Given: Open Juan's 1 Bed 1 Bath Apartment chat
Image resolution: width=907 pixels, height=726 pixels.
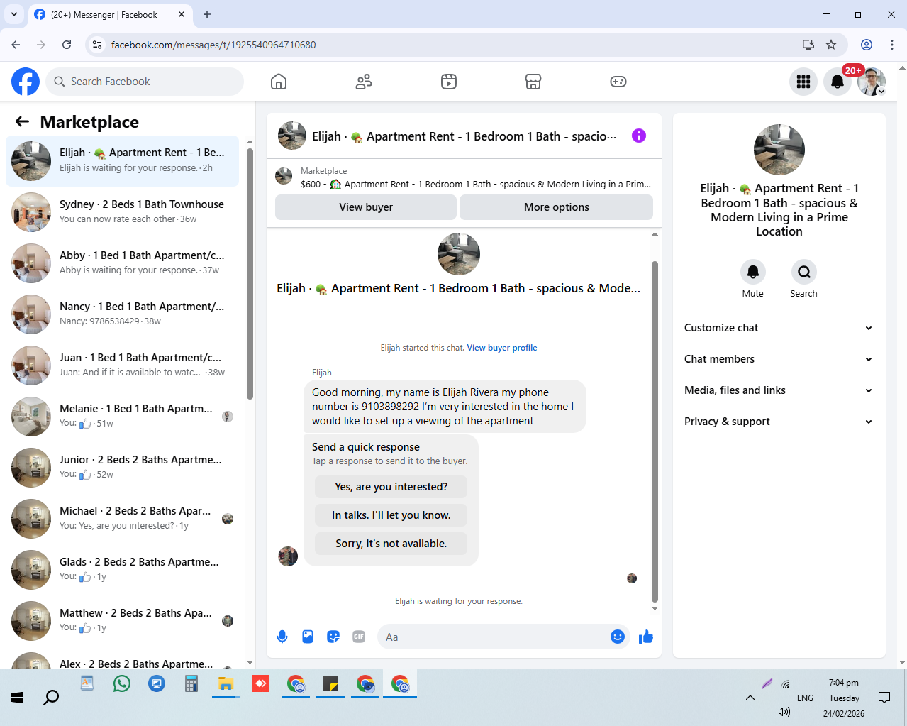Looking at the screenshot, I should tap(122, 365).
